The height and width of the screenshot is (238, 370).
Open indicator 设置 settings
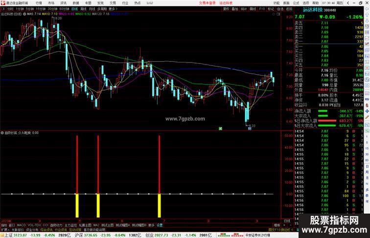tap(160, 225)
